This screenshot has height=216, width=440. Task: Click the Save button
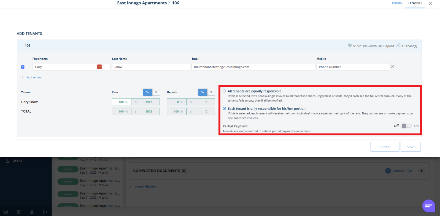coord(410,147)
